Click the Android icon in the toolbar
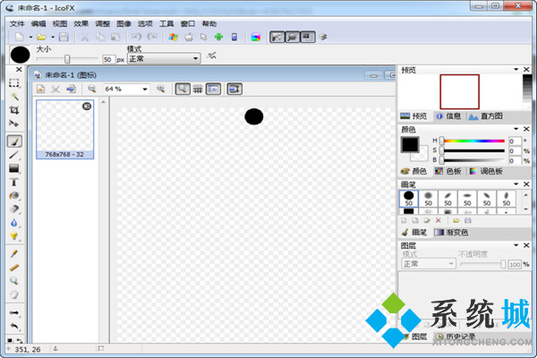This screenshot has width=537, height=358. click(217, 37)
